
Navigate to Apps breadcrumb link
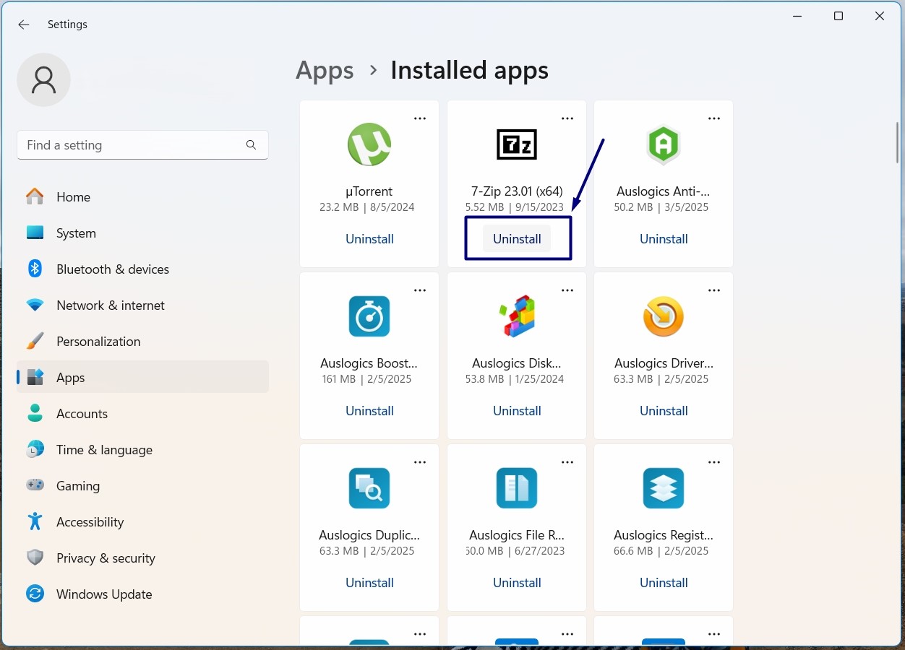(325, 71)
